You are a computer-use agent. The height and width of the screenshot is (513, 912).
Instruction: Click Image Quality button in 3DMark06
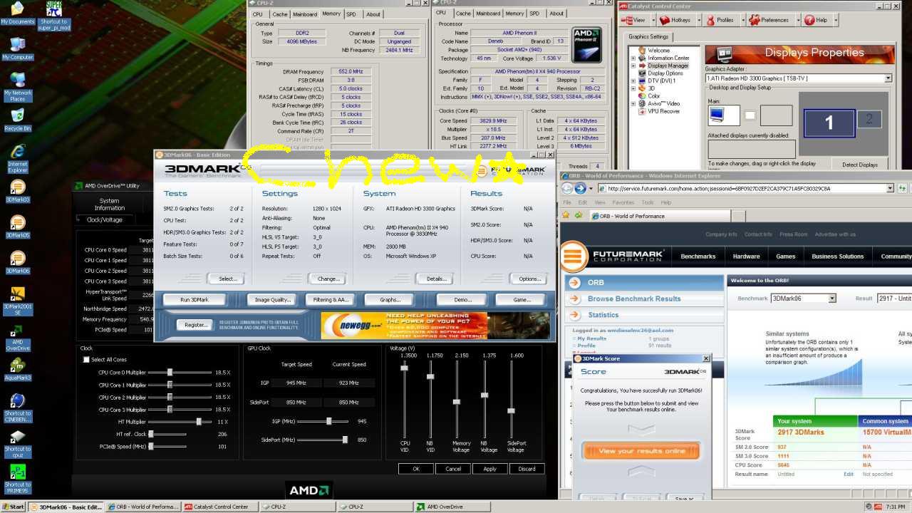pyautogui.click(x=273, y=299)
